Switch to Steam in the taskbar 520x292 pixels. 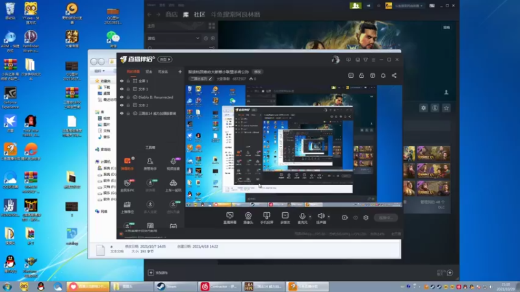pos(175,286)
